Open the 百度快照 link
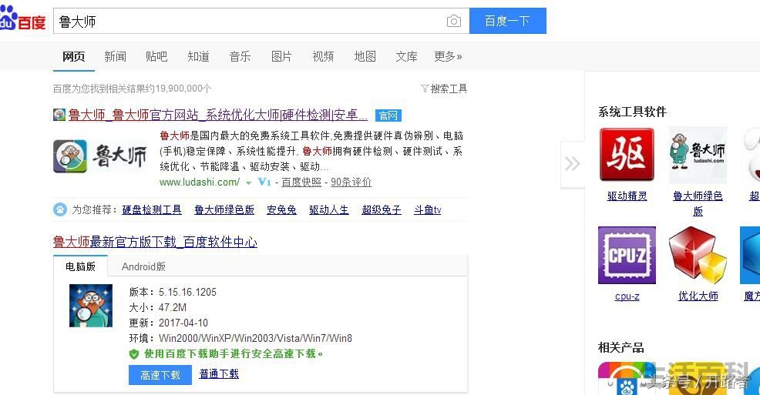Screen dimensions: 760x395 301,182
